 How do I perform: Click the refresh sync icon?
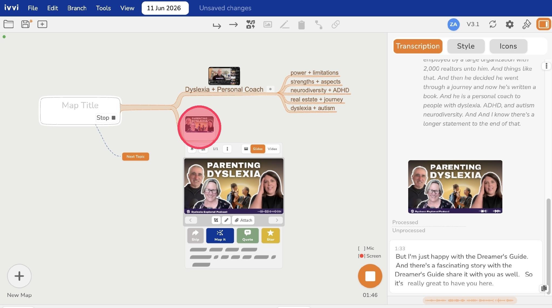click(x=493, y=24)
